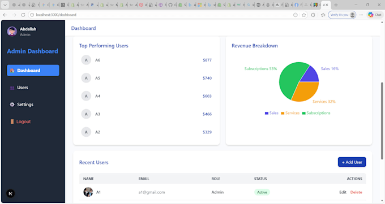Click the purple Sales pie slice
This screenshot has height=204, width=385.
311,75
